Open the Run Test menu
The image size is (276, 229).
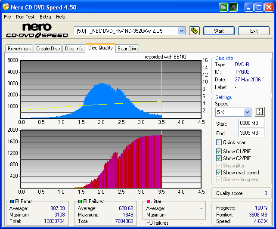[x=25, y=17]
